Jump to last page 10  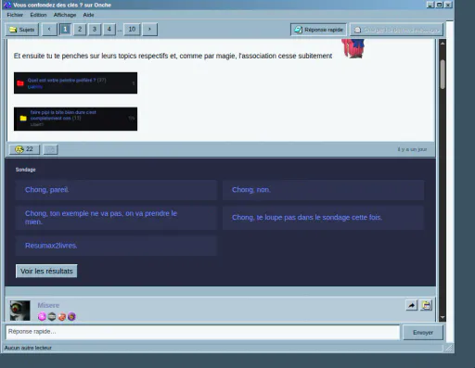click(132, 30)
